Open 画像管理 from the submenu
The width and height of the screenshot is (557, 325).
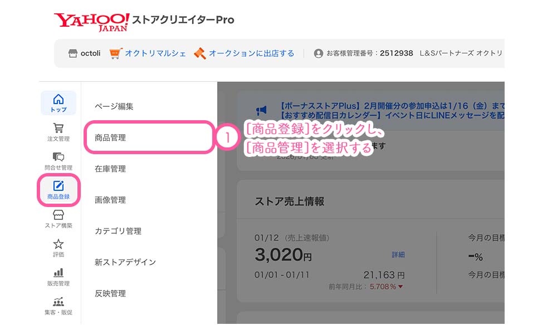point(110,200)
